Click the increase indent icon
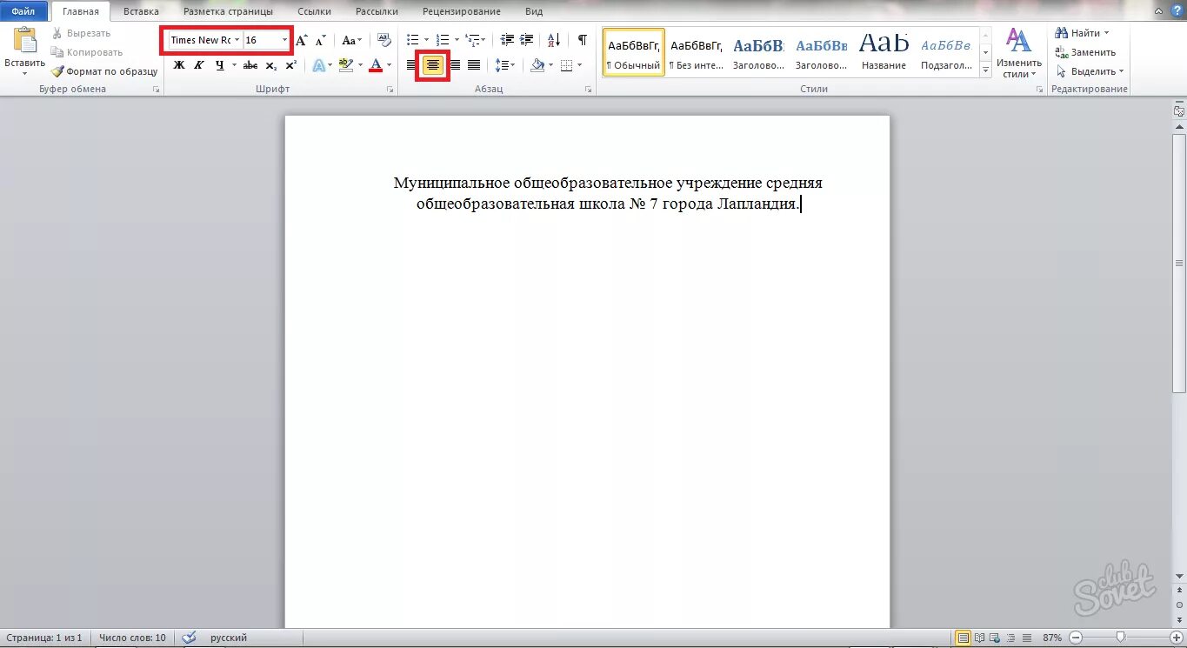Screen dimensions: 1187x648 (x=527, y=40)
